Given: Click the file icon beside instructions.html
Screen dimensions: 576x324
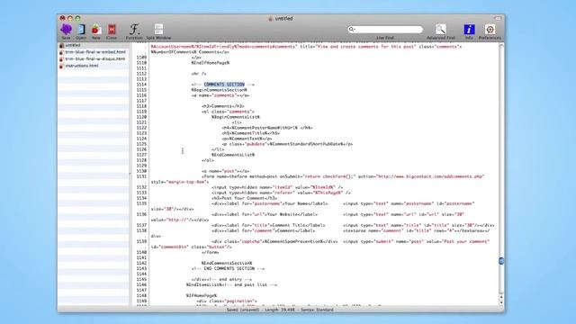Looking at the screenshot, I should pos(62,66).
